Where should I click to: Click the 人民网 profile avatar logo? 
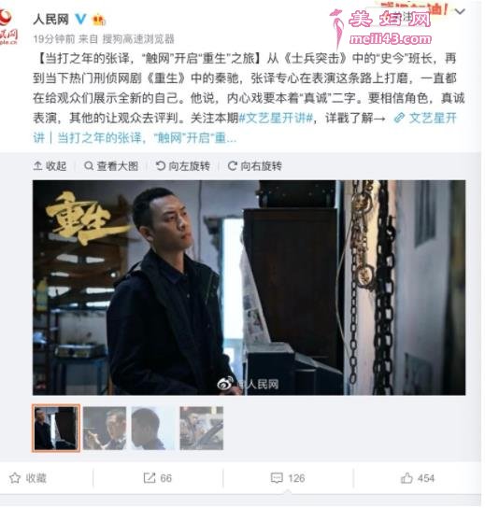pos(8,27)
